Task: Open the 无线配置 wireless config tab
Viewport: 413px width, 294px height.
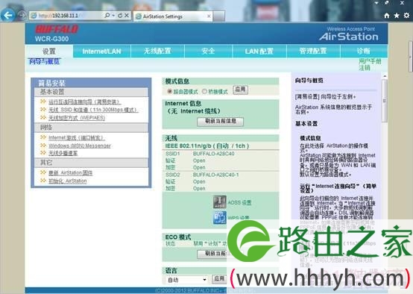Action: point(157,51)
